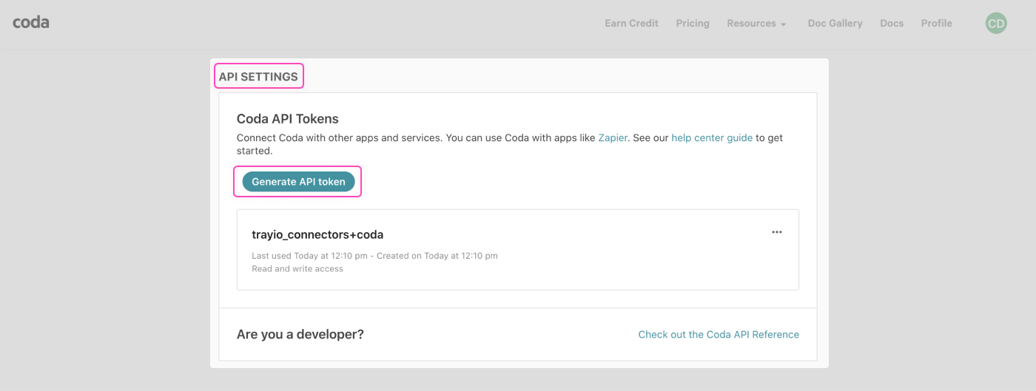Select Profile in the top navigation
Image resolution: width=1036 pixels, height=391 pixels.
936,24
